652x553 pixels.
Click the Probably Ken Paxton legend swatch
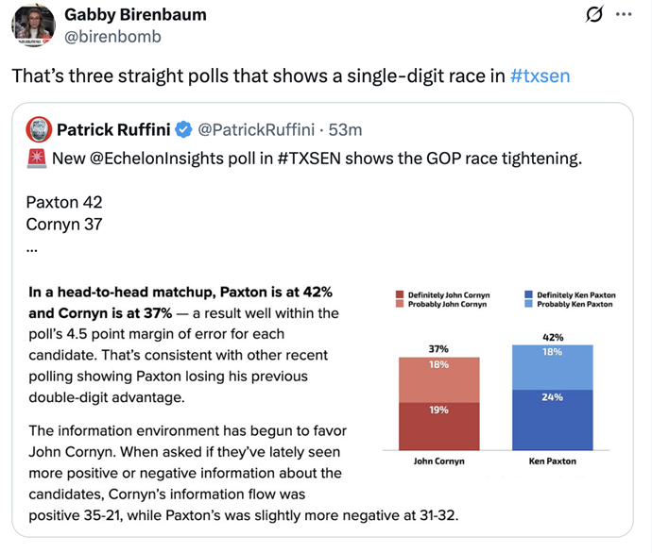(x=529, y=305)
